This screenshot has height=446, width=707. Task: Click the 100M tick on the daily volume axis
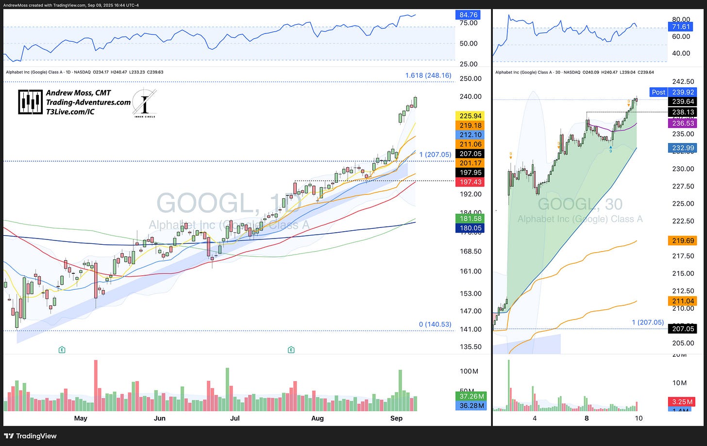469,371
